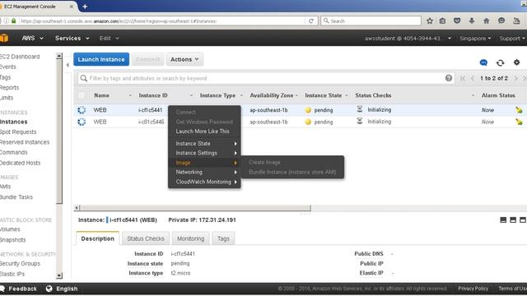Open Spot Requests in sidebar
Image resolution: width=527 pixels, height=296 pixels.
point(18,132)
